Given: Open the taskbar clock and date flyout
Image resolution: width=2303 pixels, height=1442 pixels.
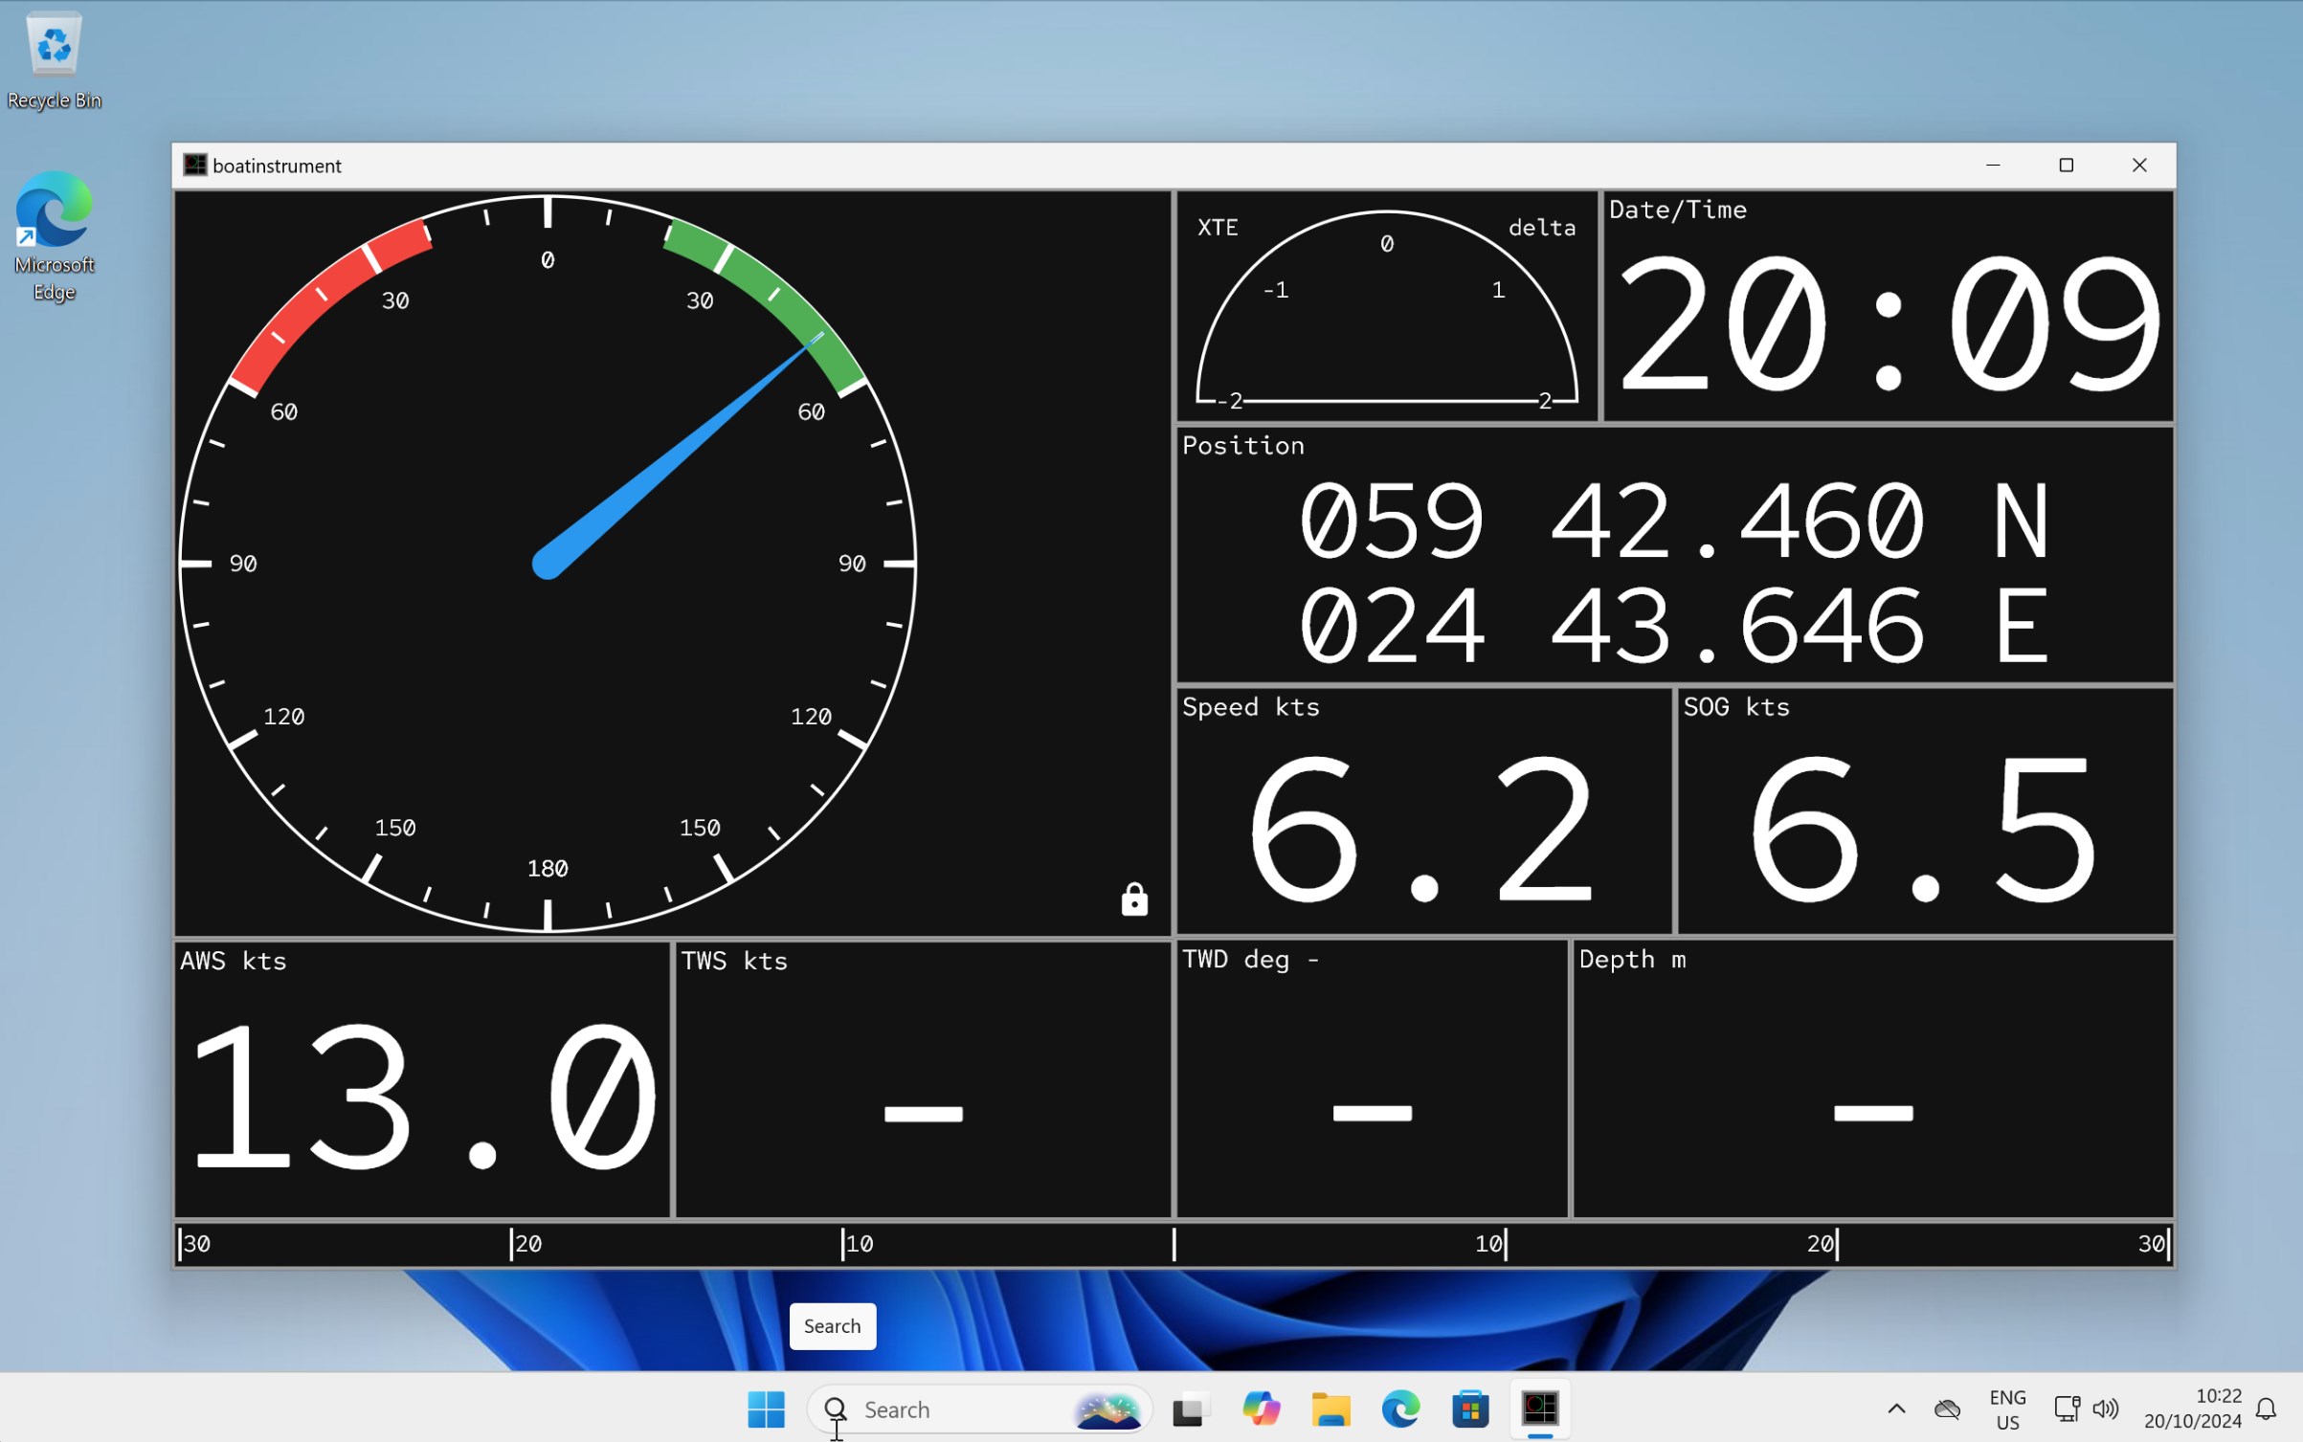Looking at the screenshot, I should pyautogui.click(x=2192, y=1409).
